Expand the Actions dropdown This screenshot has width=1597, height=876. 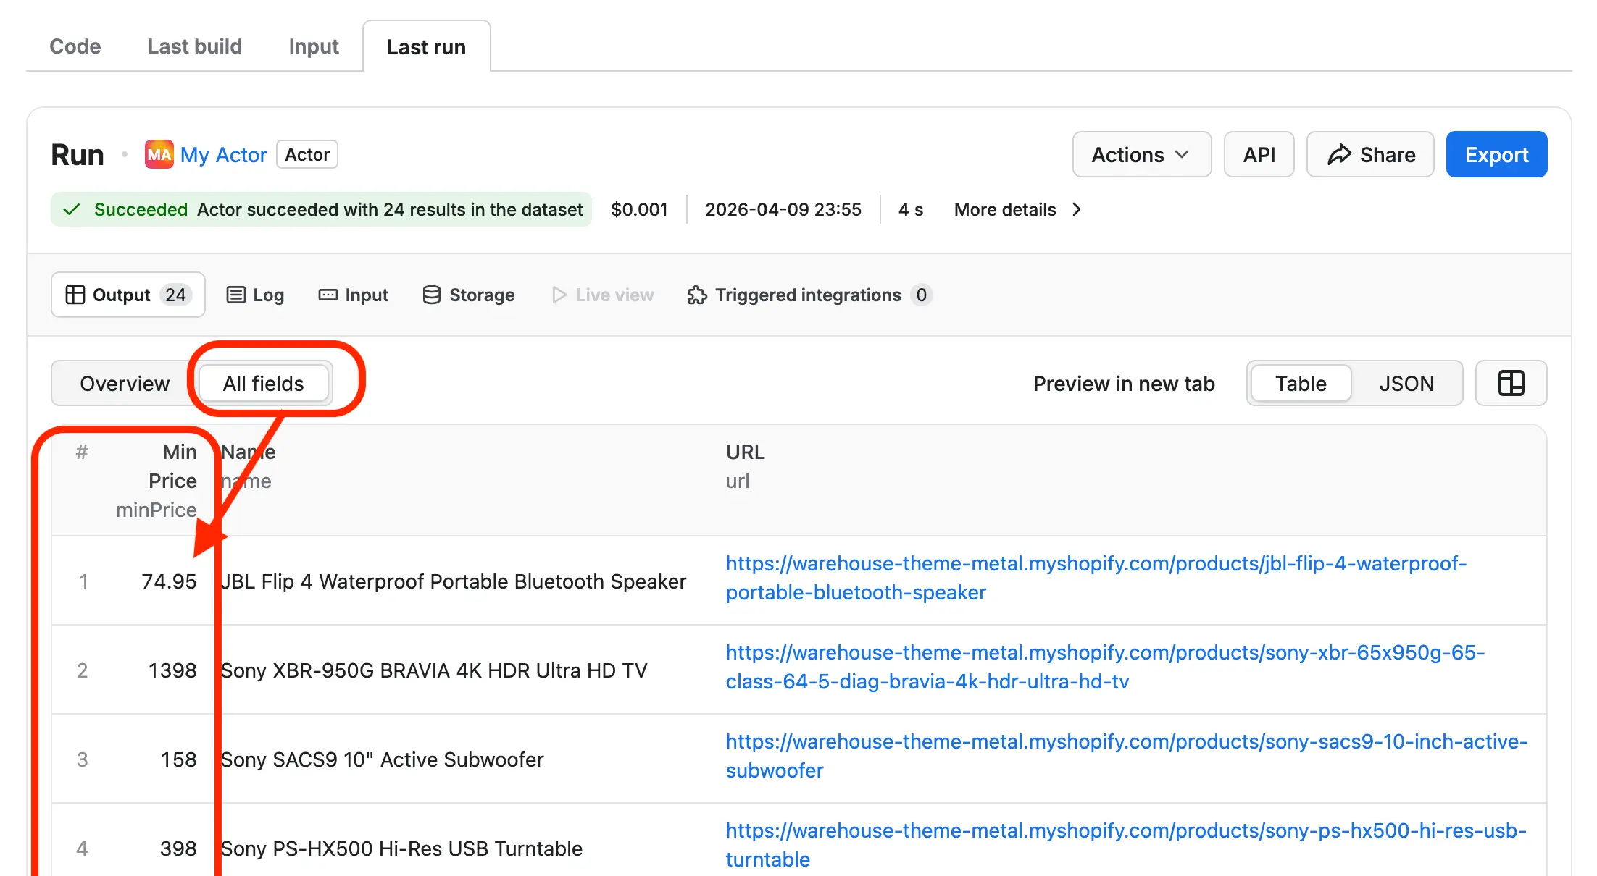[1141, 154]
